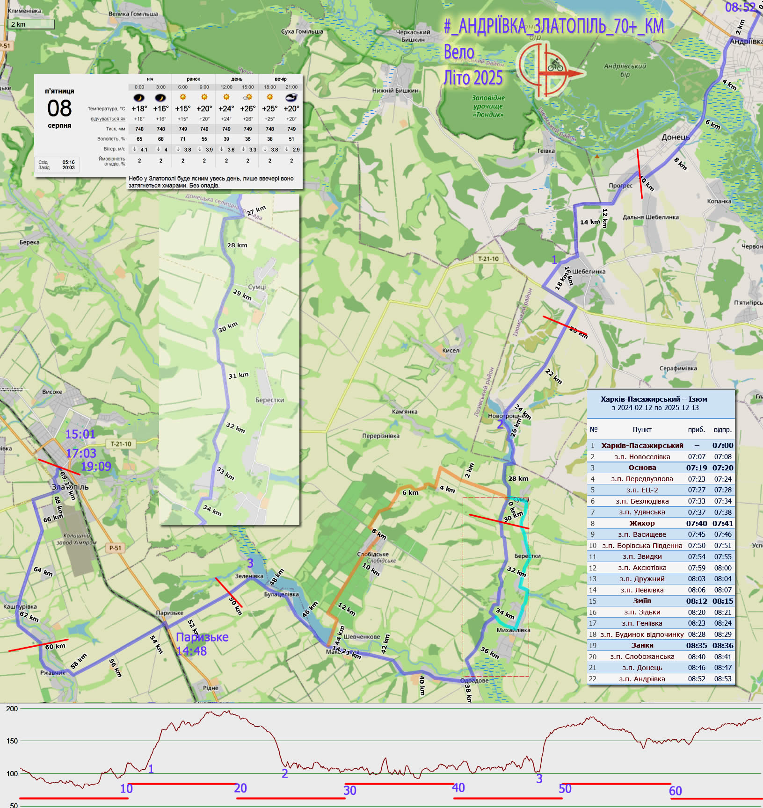
Task: Click the sun icon for 6:00
Action: pos(183,97)
